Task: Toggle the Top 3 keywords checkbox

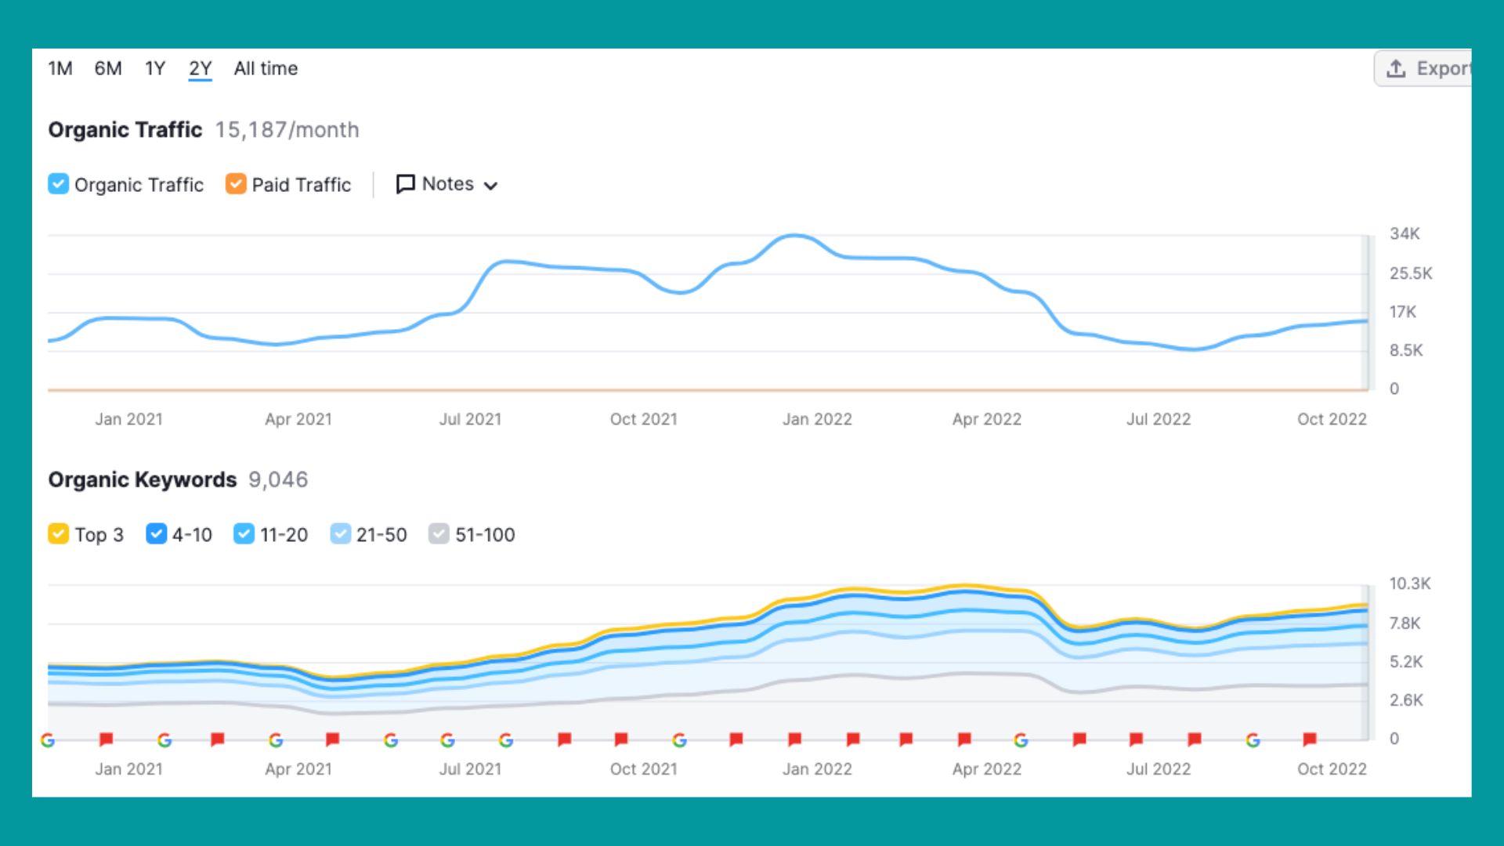Action: pos(58,534)
